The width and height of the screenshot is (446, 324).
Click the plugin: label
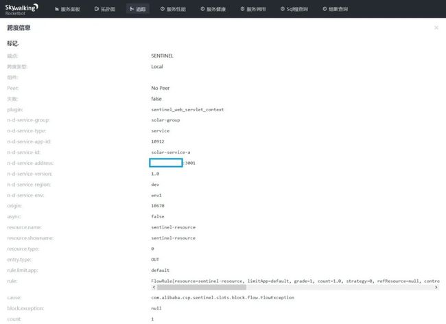pos(15,110)
